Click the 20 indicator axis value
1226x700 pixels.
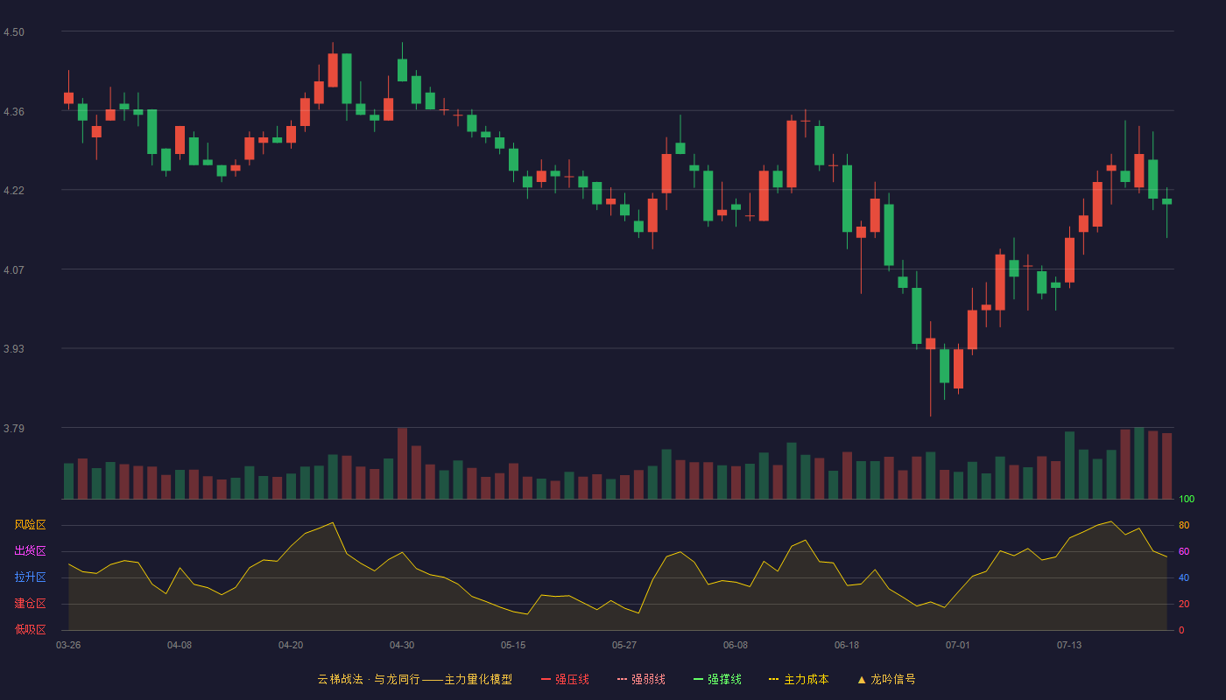(x=1184, y=604)
